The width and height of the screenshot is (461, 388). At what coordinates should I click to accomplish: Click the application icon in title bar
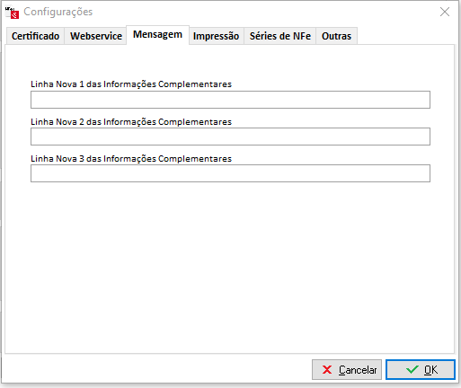click(x=12, y=13)
